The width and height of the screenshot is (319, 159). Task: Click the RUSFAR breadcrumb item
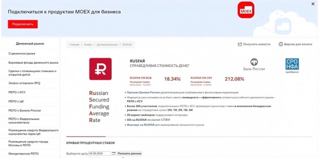tap(127, 44)
